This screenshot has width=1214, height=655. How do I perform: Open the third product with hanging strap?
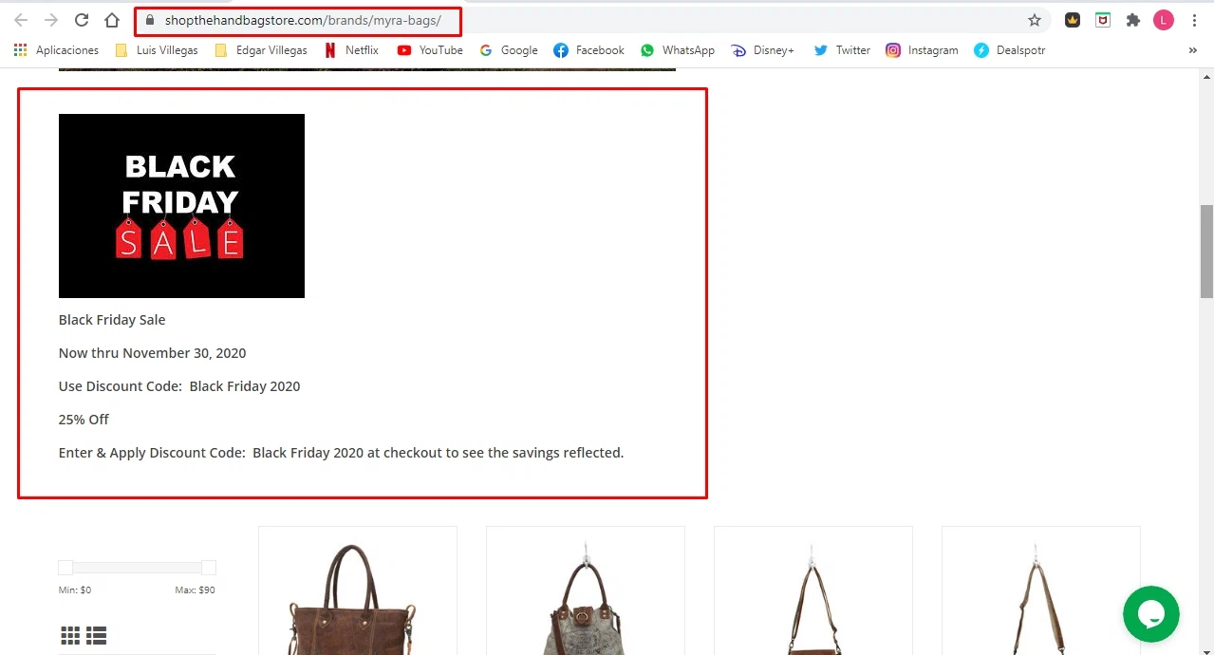point(813,590)
